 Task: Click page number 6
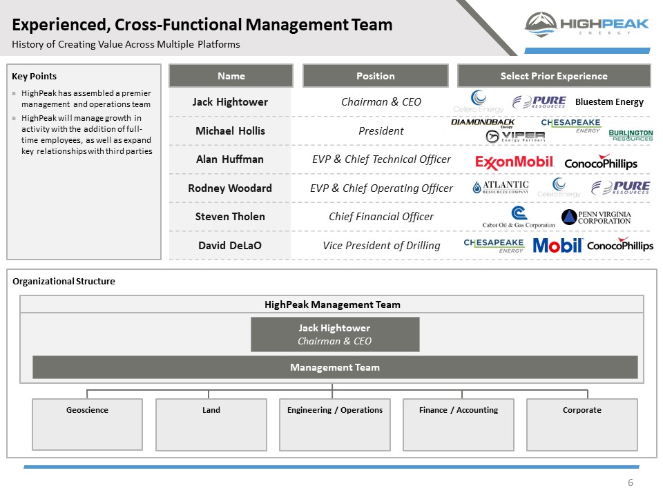click(x=631, y=483)
